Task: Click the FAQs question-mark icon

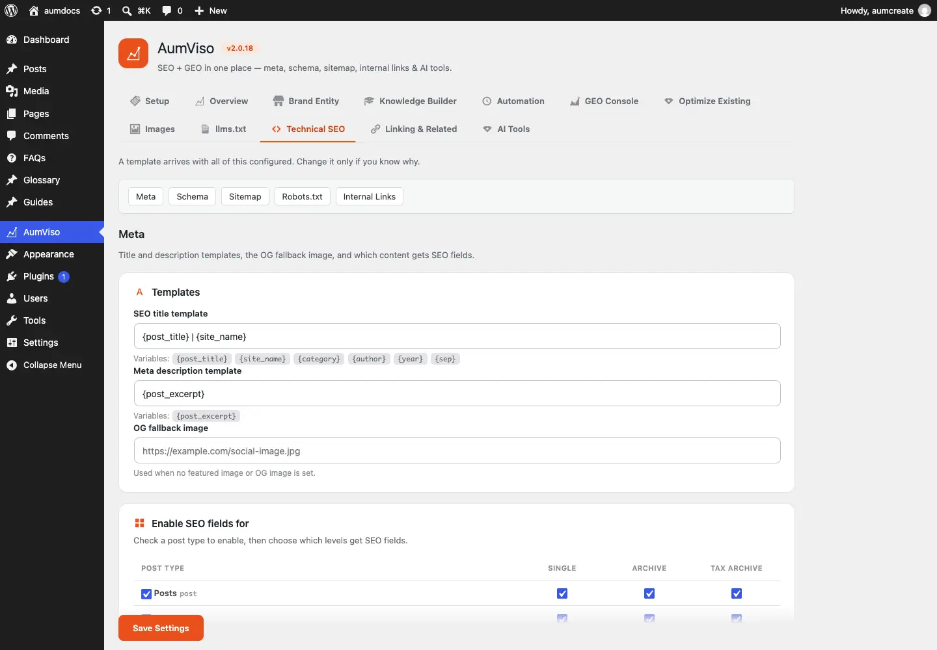Action: tap(12, 158)
